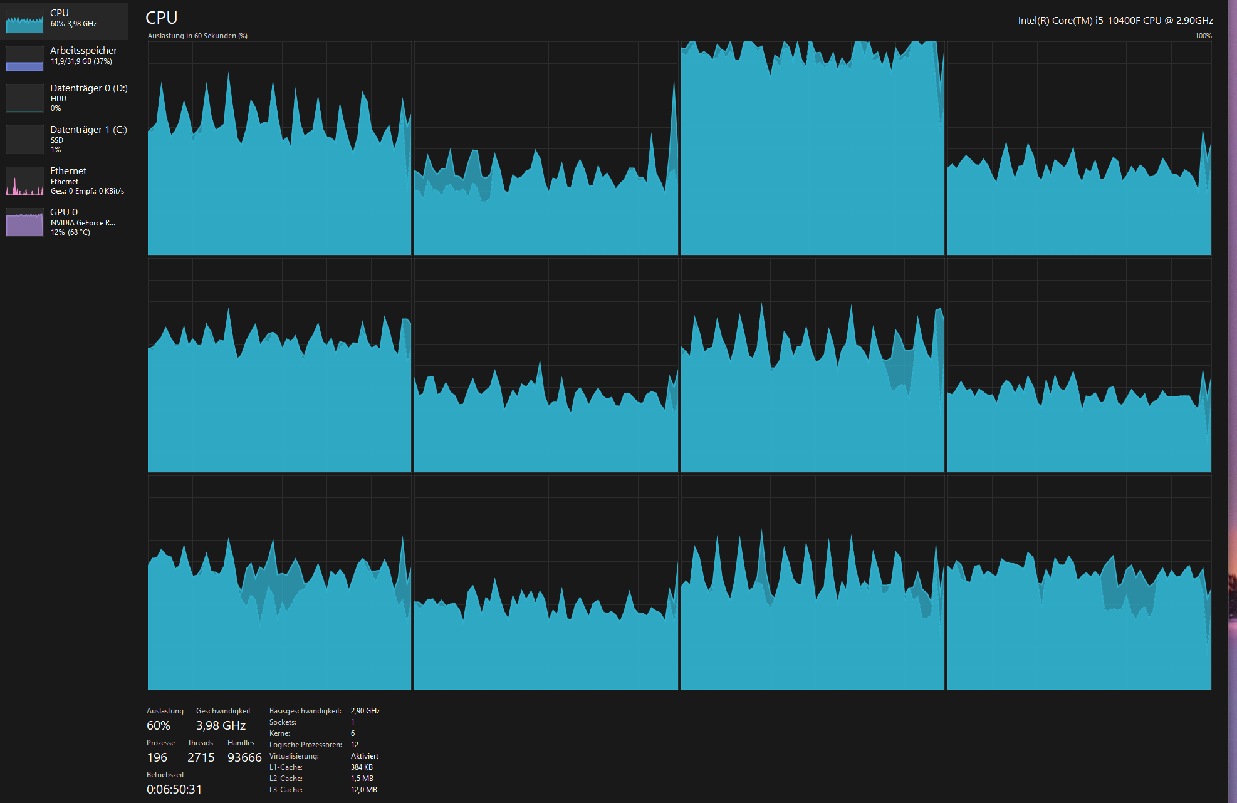Click the Arbeitsspeicher memory graph thumbnail
Viewport: 1237px width, 803px height.
[25, 59]
